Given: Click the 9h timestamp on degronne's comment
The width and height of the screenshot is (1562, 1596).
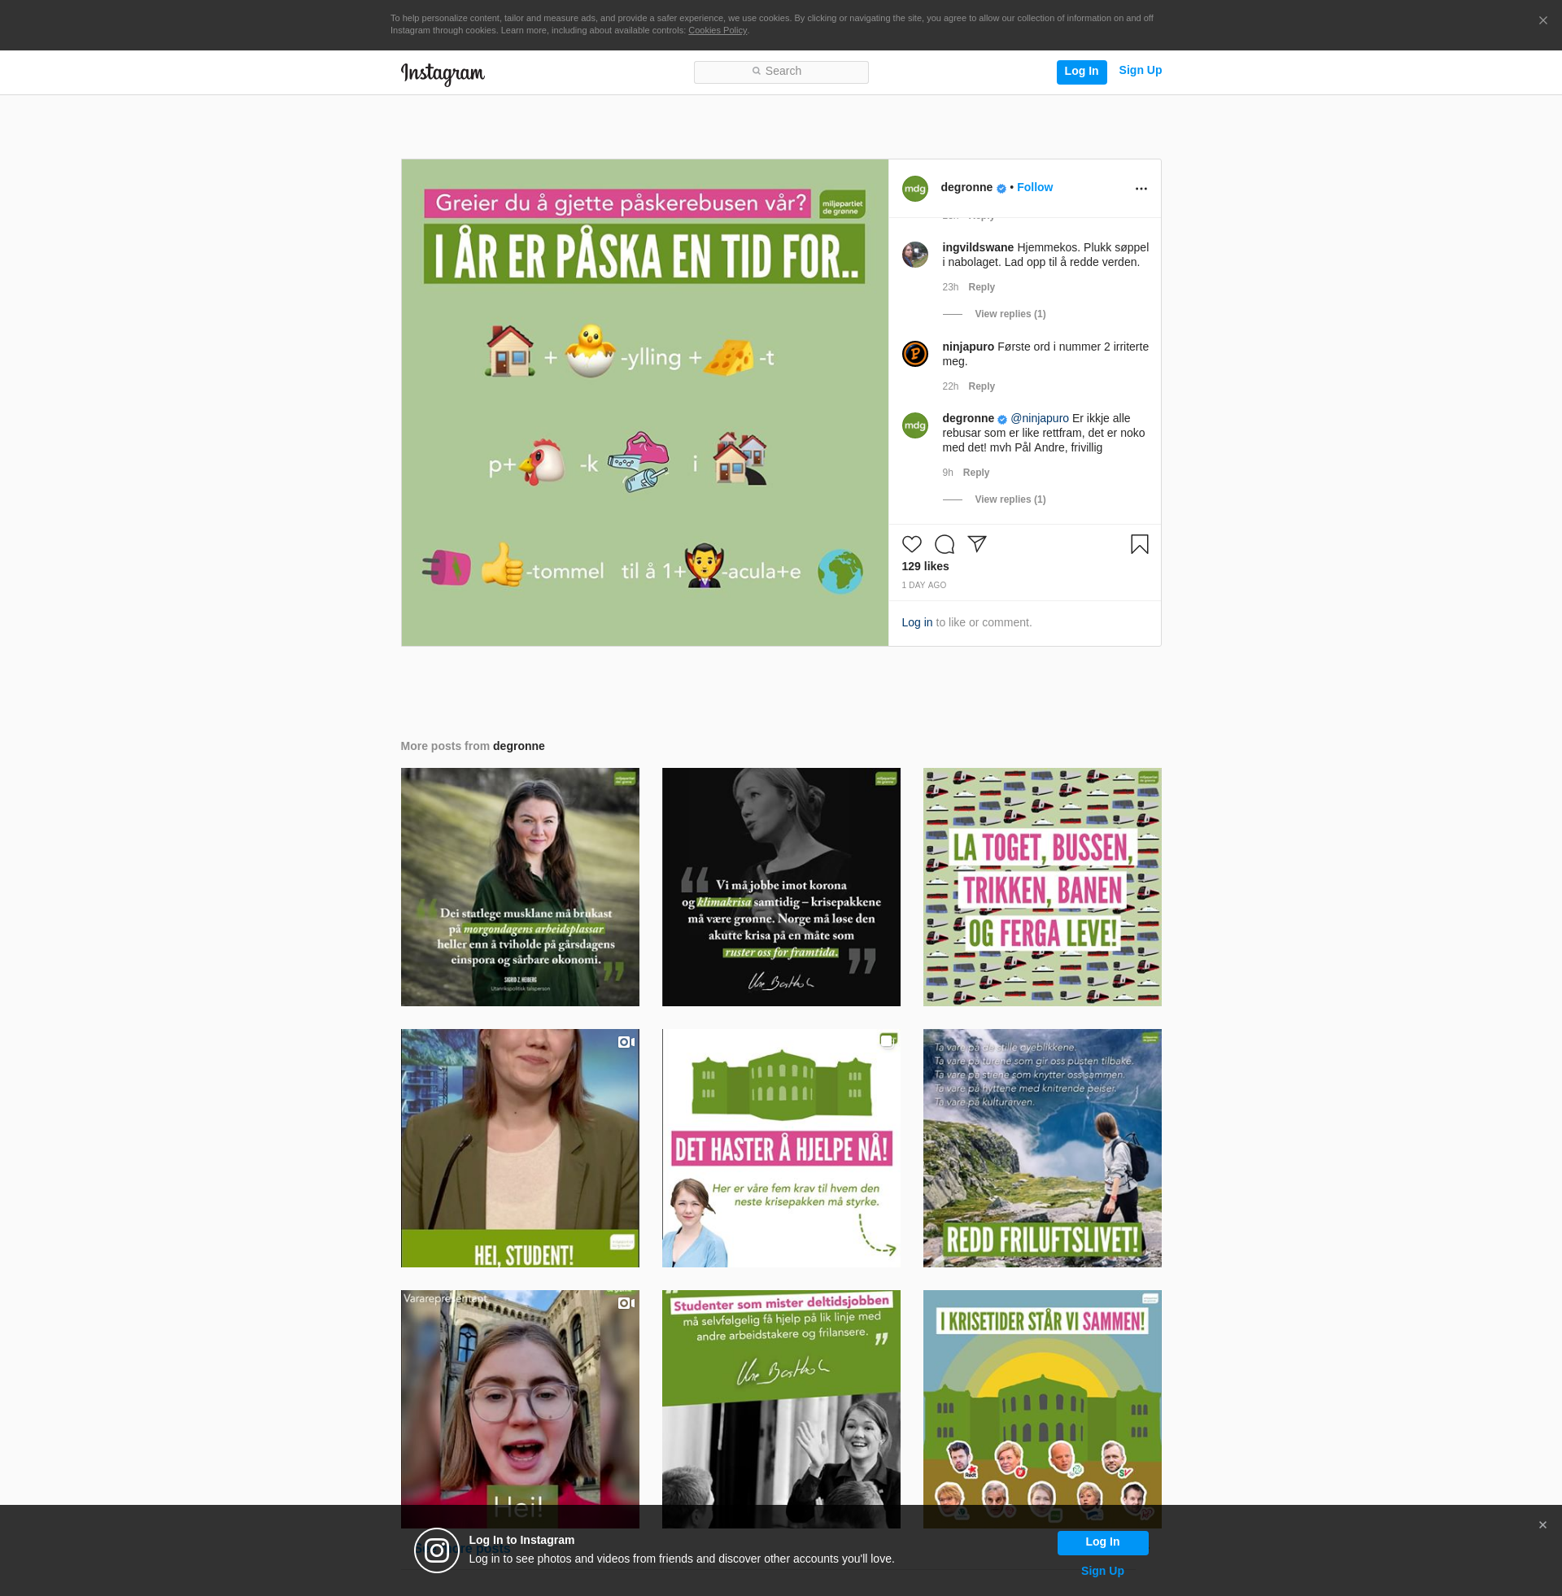Looking at the screenshot, I should point(948,473).
